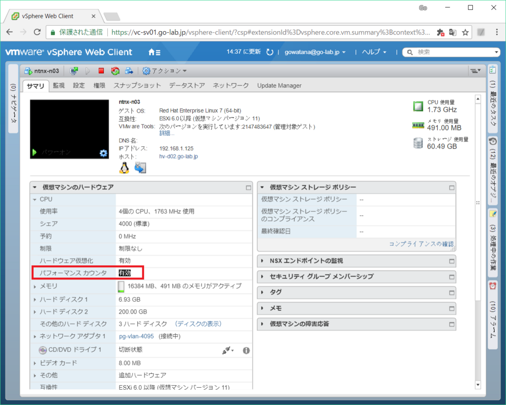Open the ヘルプ dropdown menu
Screen dimensions: 506x405
(x=374, y=52)
